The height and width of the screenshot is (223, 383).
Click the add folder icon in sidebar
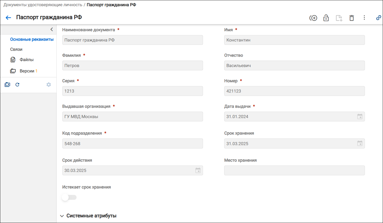[x=7, y=85]
